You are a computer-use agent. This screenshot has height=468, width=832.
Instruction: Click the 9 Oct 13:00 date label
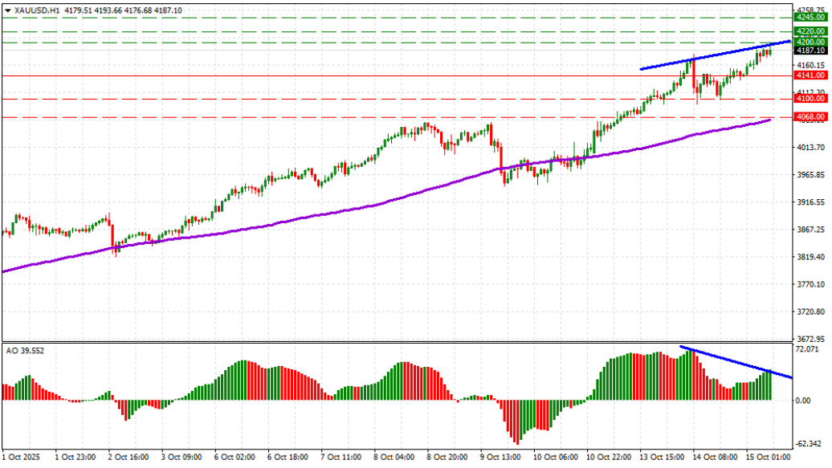pyautogui.click(x=500, y=458)
